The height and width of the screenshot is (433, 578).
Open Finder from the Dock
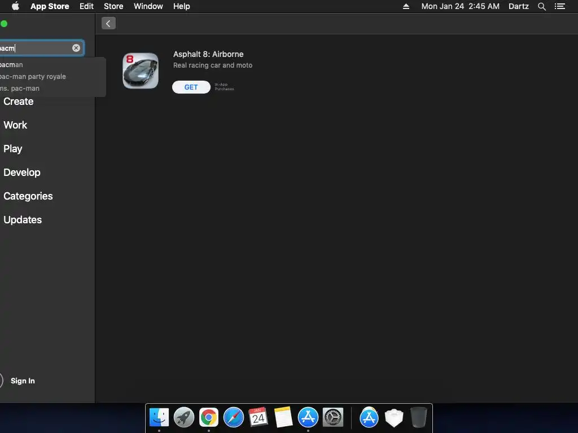(x=159, y=418)
